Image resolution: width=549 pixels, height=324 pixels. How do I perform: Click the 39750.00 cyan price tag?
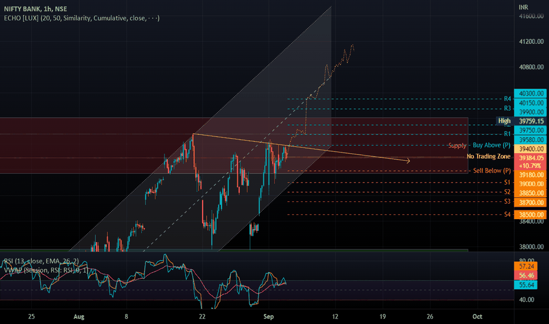pyautogui.click(x=530, y=130)
